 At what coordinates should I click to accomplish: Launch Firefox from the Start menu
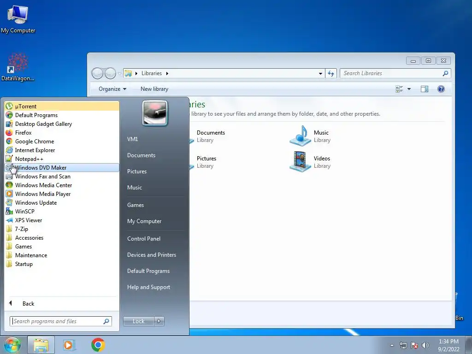(62, 132)
